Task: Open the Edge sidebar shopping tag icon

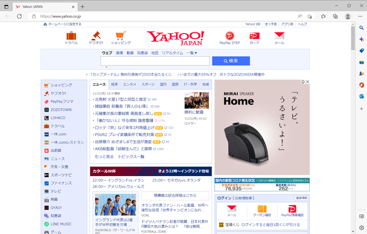Action: coord(362,51)
